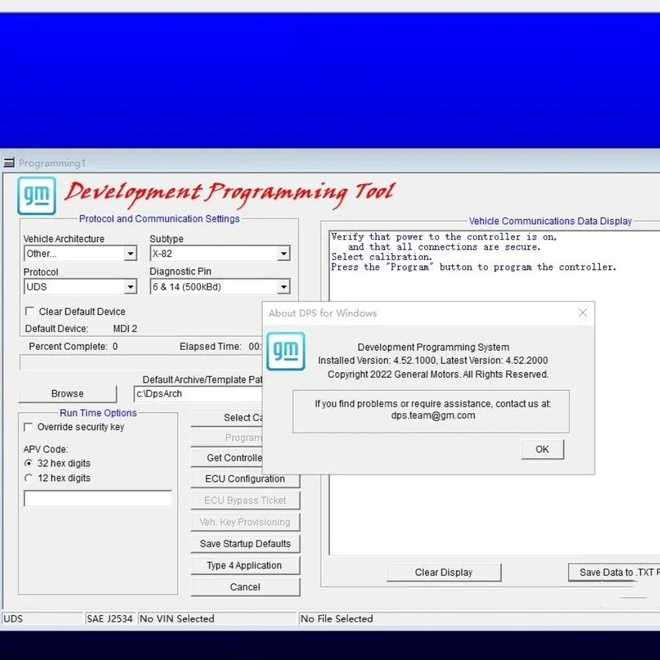The width and height of the screenshot is (660, 660).
Task: Open the Diagnostic Pin dropdown
Action: 284,287
